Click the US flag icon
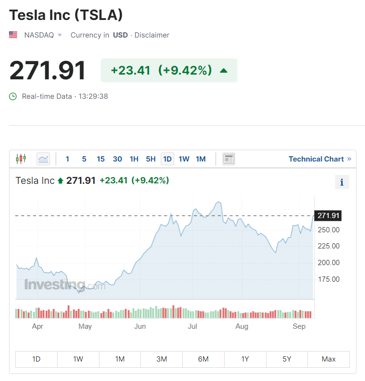The height and width of the screenshot is (381, 365). coord(13,35)
